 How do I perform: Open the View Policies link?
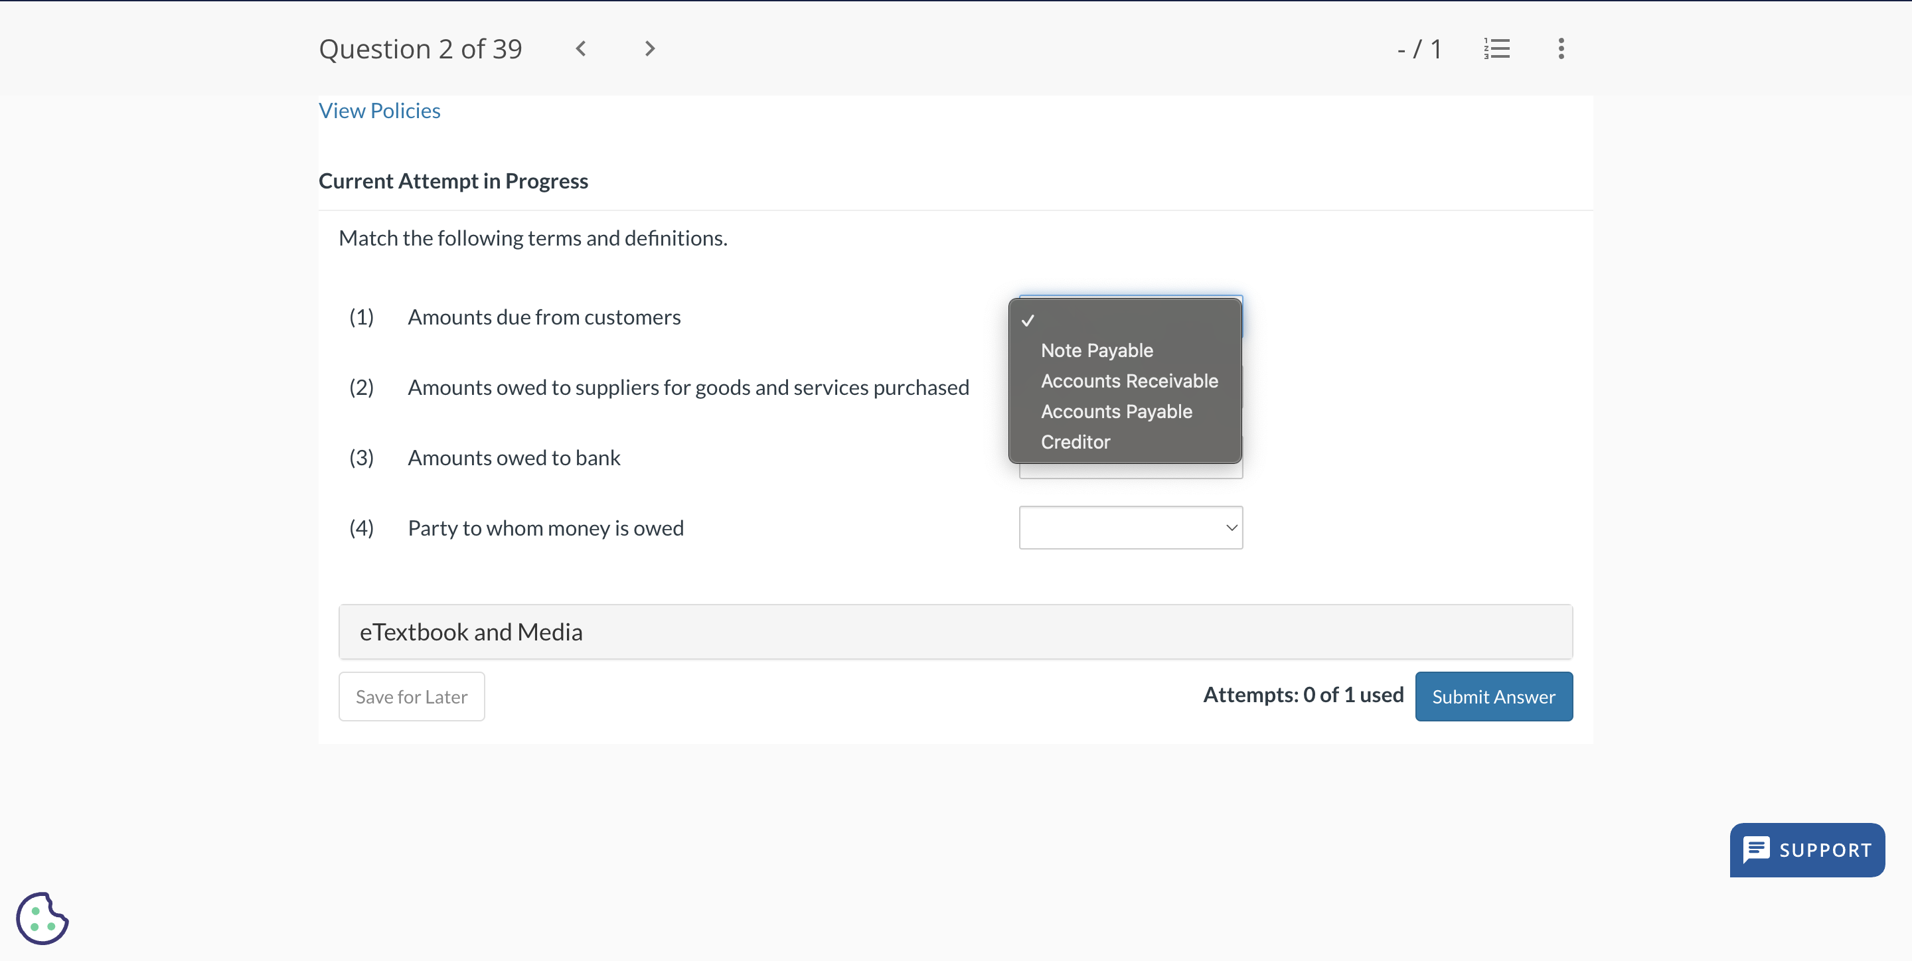[379, 111]
